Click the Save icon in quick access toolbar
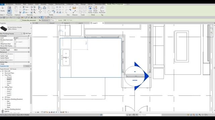This screenshot has height=120, width=215. (4, 17)
